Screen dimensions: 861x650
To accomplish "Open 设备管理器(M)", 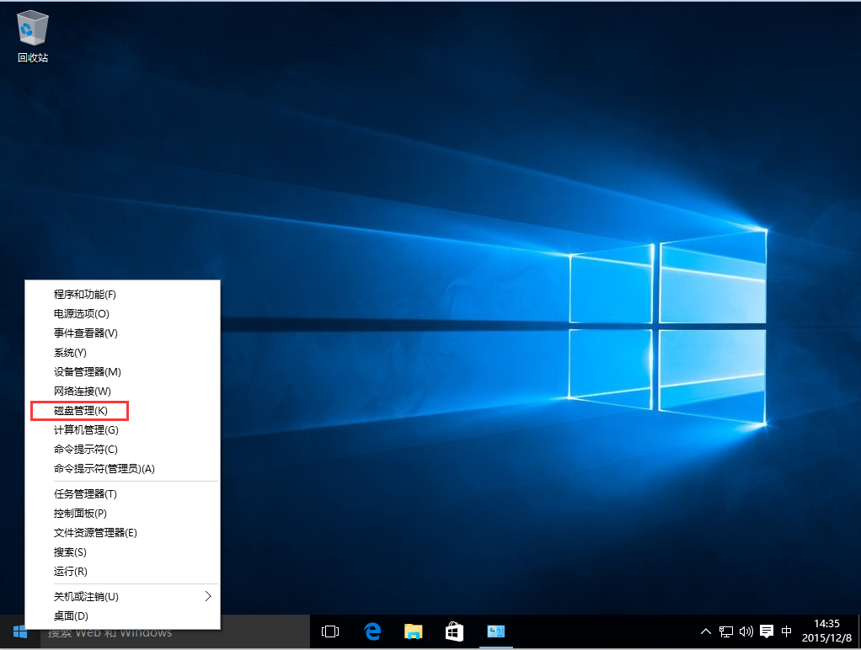I will [122, 371].
